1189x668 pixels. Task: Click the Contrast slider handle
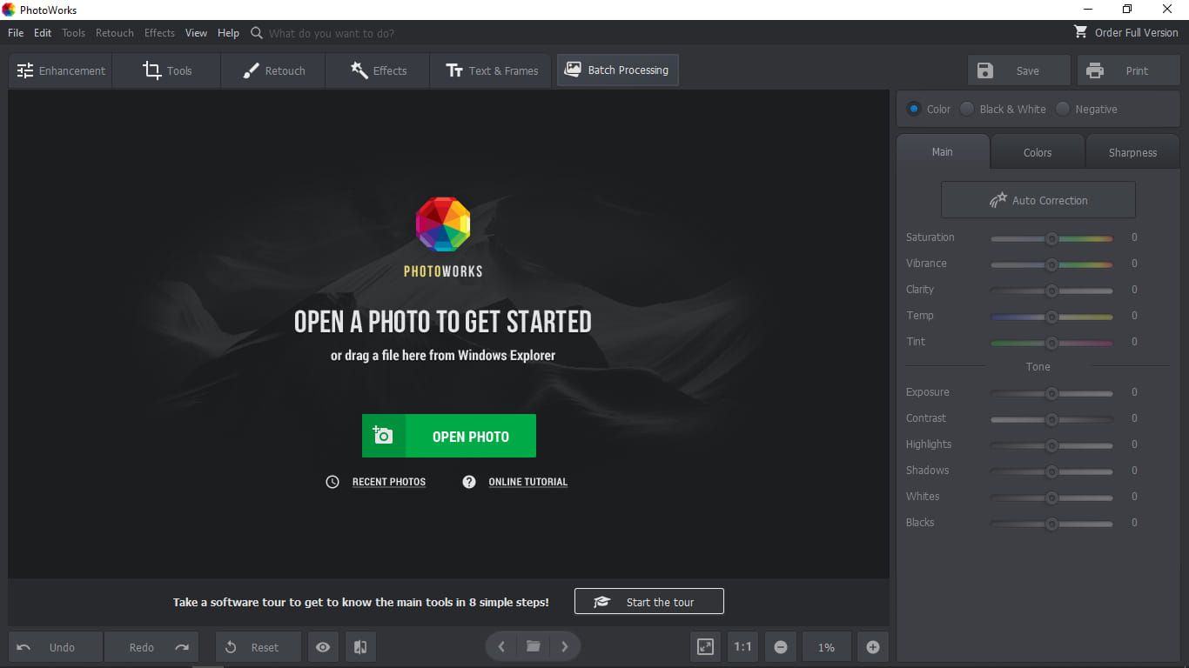[x=1051, y=419]
